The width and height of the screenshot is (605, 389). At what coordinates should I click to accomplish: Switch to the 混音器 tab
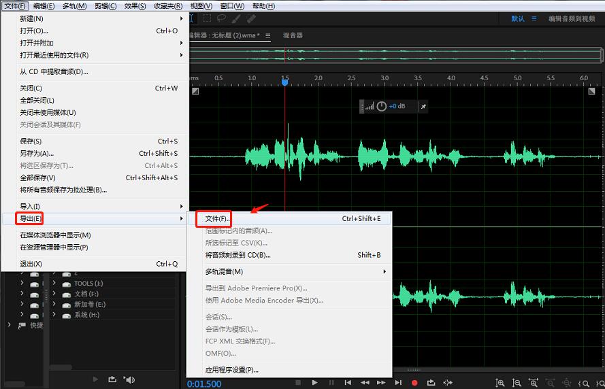click(293, 35)
